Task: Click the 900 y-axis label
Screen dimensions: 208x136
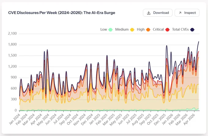Action: tap(14, 77)
